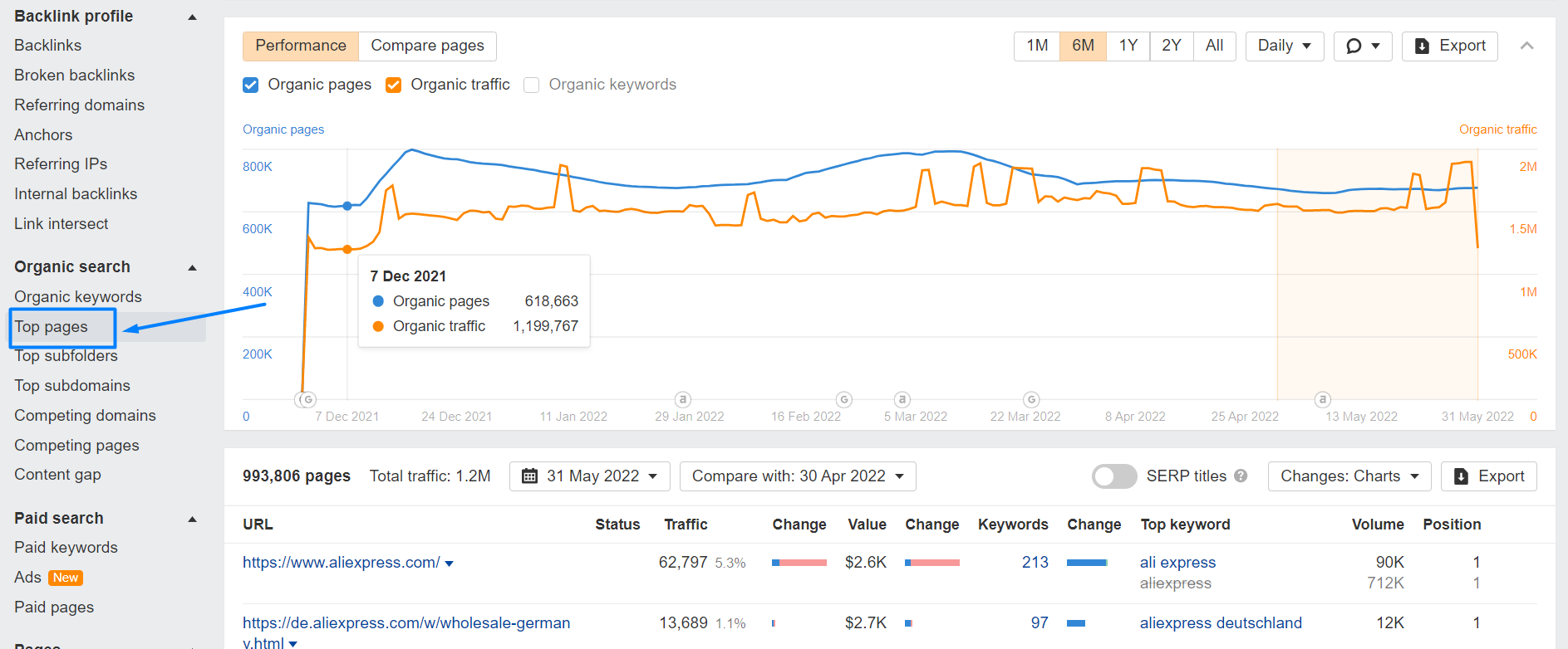Image resolution: width=1568 pixels, height=649 pixels.
Task: Select the 1M time range
Action: coord(1037,46)
